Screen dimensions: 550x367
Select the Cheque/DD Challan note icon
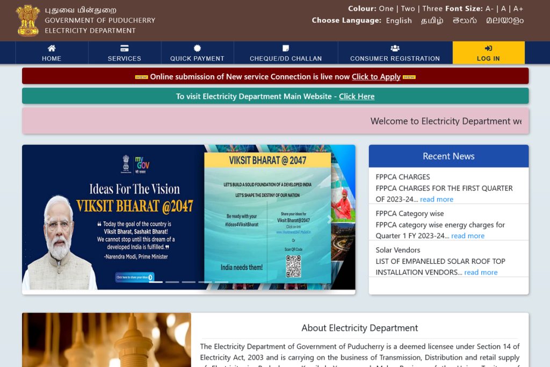tap(286, 48)
